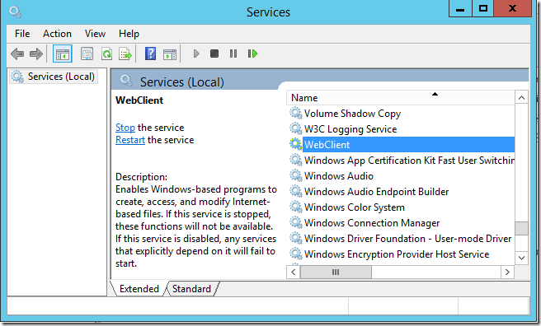The height and width of the screenshot is (326, 541).
Task: Select Volume Shadow Copy service
Action: (x=353, y=114)
